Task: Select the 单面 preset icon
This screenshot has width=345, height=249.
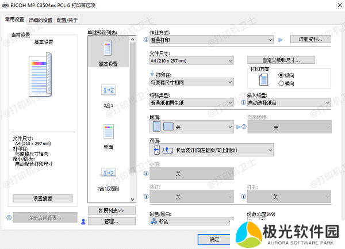Action: pyautogui.click(x=108, y=132)
